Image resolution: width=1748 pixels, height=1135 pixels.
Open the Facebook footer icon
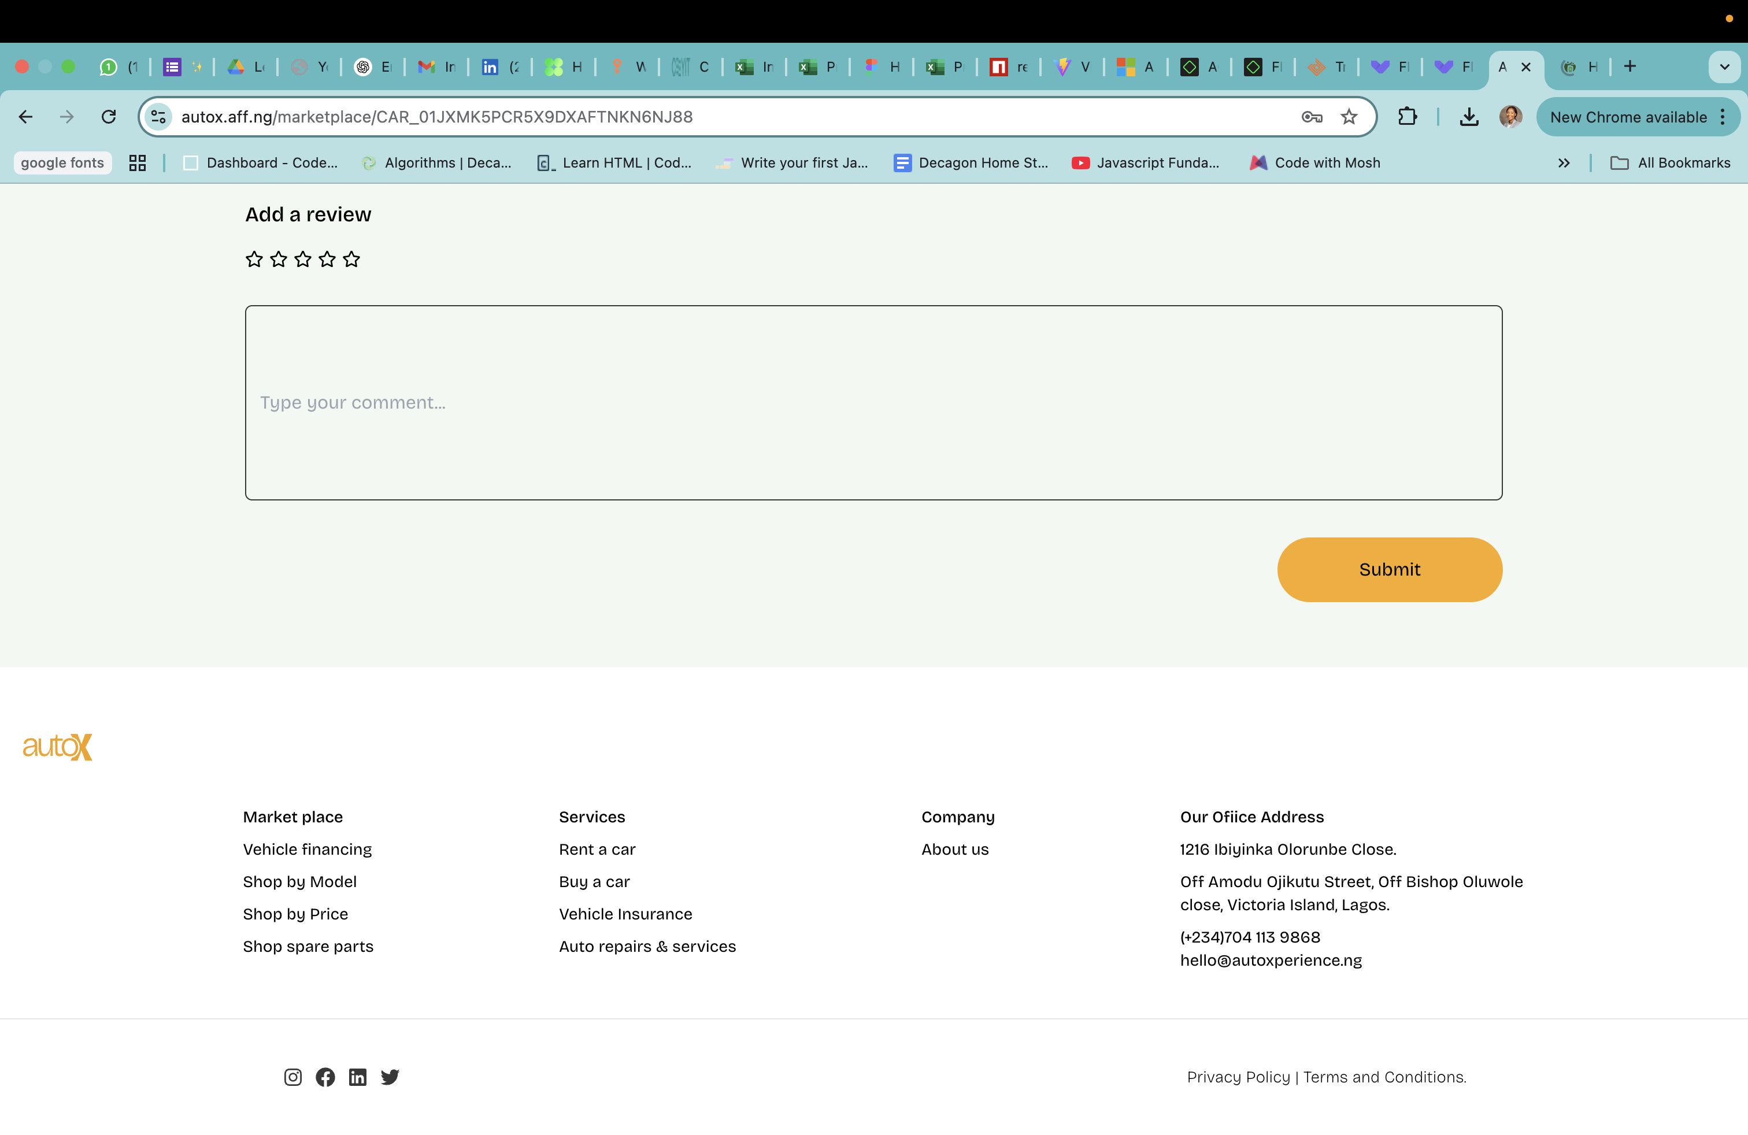point(325,1076)
